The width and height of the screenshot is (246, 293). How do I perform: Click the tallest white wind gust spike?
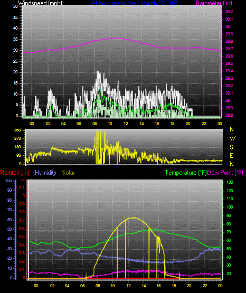(x=98, y=71)
